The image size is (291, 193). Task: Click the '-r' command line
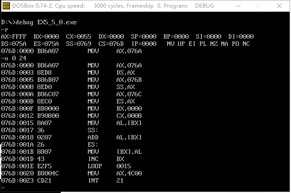point(5,30)
